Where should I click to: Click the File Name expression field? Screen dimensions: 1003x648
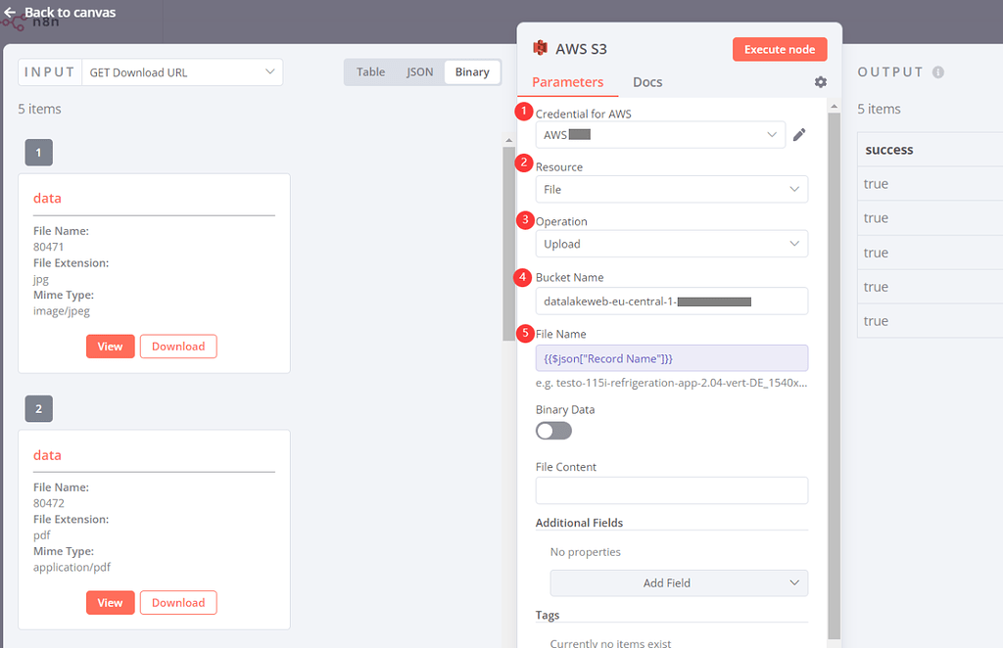click(x=671, y=358)
